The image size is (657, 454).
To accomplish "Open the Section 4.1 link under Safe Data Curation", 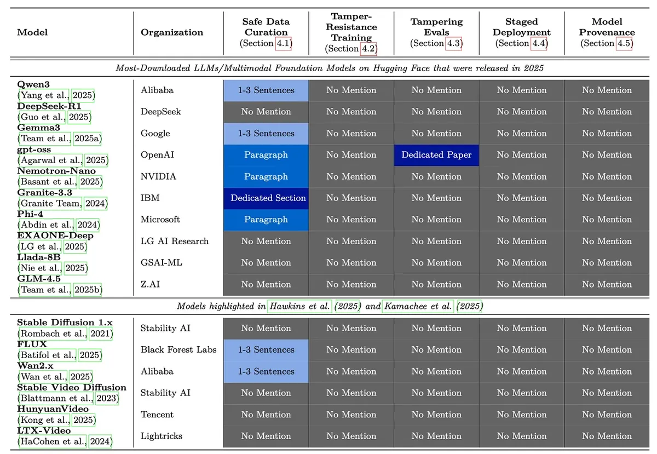I will (283, 43).
